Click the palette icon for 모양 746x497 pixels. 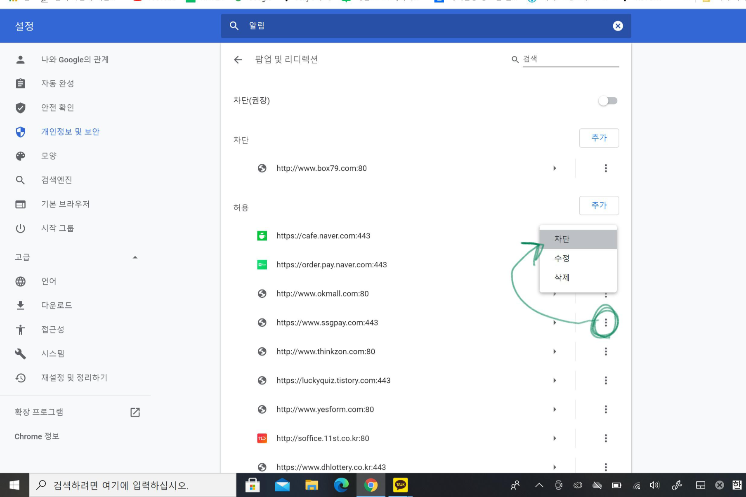(20, 156)
